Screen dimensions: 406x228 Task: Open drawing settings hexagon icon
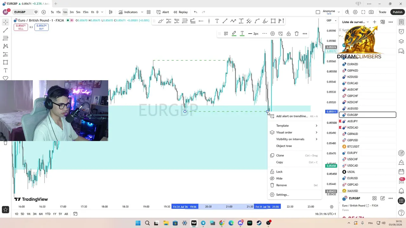[272, 34]
